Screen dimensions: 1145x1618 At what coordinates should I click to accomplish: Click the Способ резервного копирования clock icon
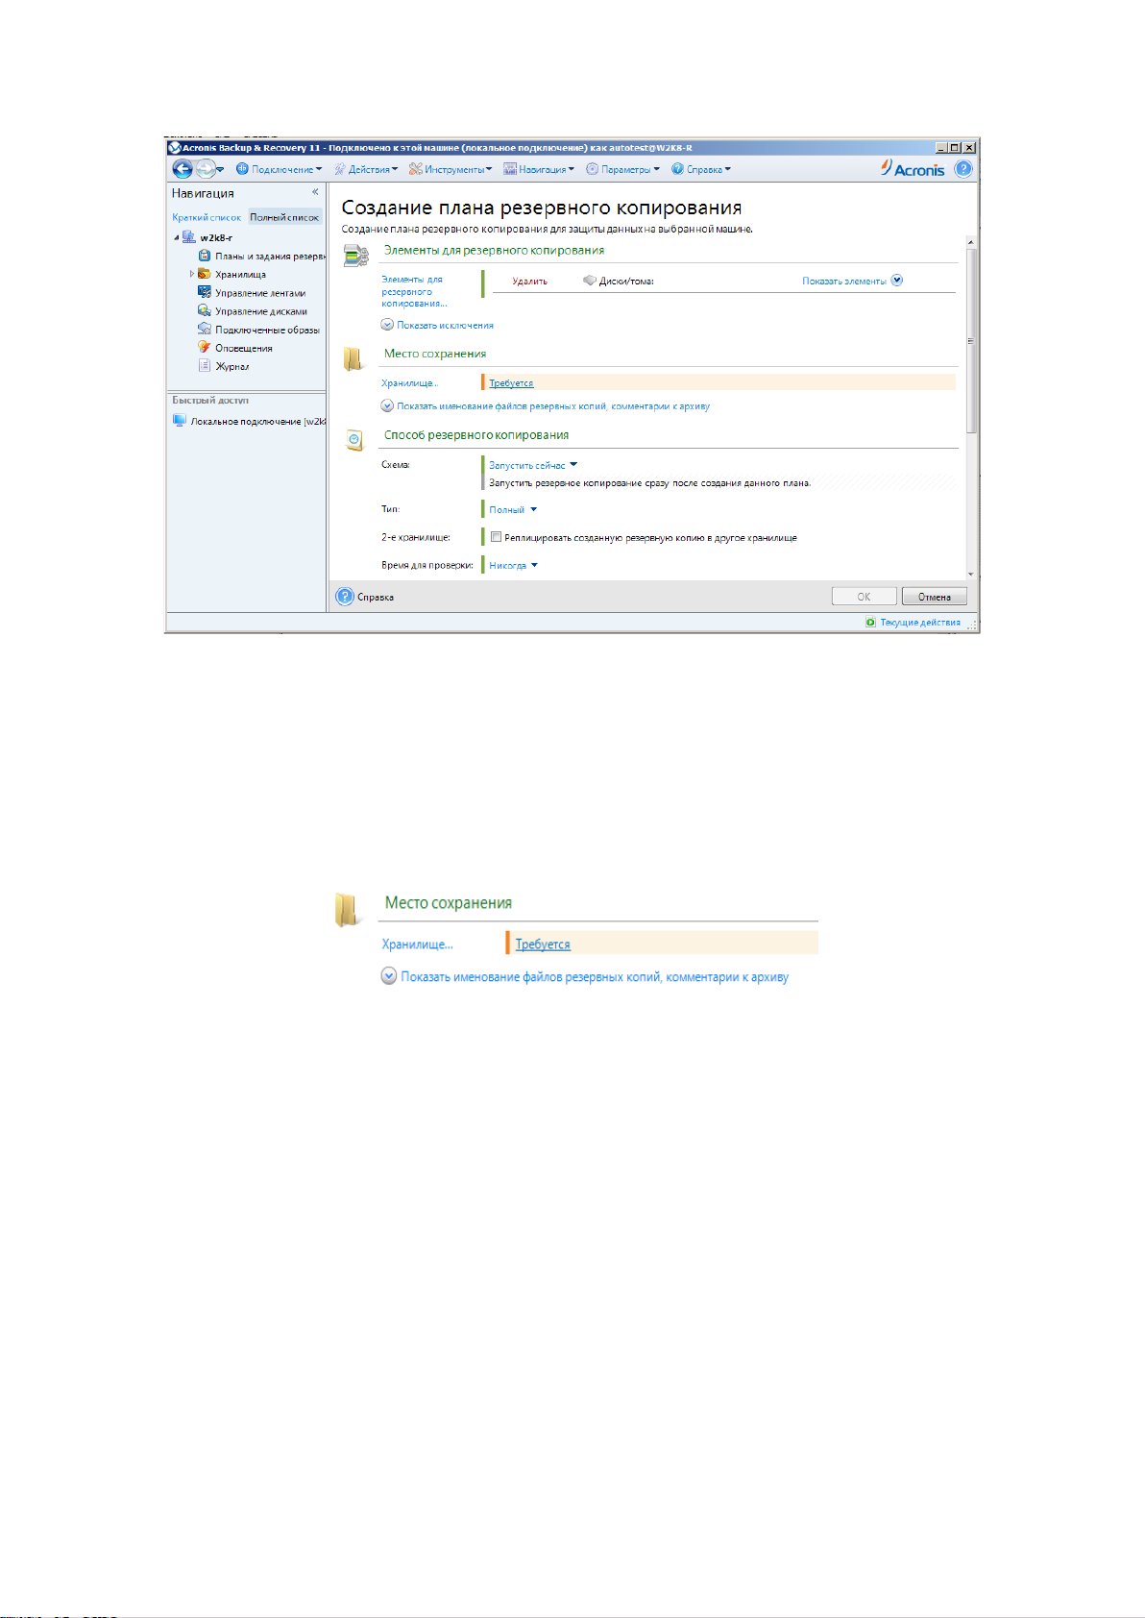tap(355, 440)
